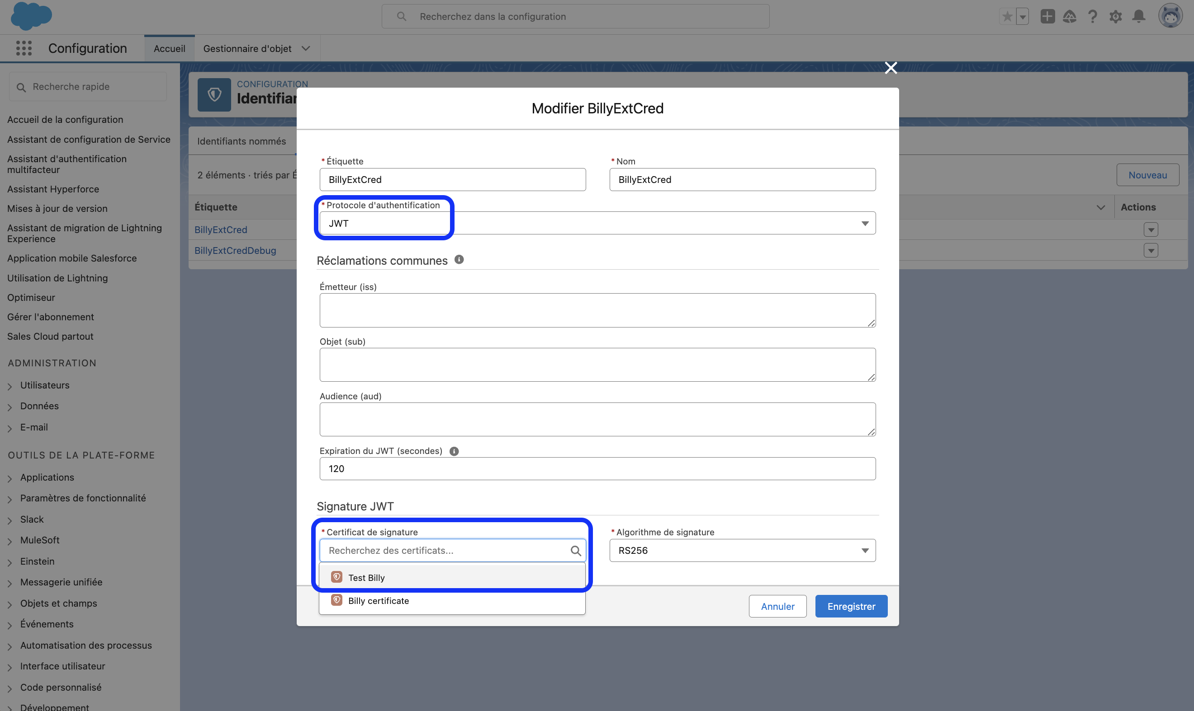Click the favorites star icon
Screen dimensions: 1194x711
point(1007,17)
